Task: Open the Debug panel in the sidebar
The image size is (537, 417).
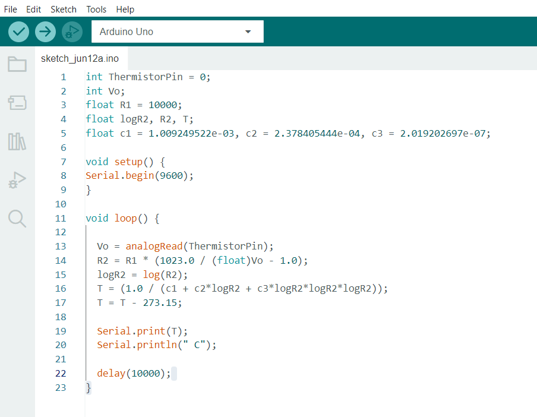Action: [x=17, y=180]
